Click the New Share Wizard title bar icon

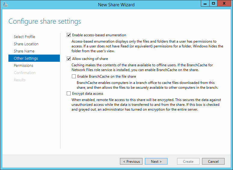(x=5, y=4)
